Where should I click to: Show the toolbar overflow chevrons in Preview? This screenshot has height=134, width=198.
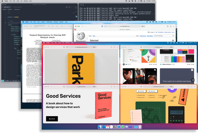(x=68, y=26)
